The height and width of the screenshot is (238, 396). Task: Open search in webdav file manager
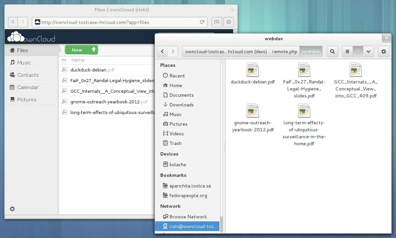[332, 52]
